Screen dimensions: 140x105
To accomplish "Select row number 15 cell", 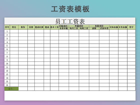I will tap(7, 81).
